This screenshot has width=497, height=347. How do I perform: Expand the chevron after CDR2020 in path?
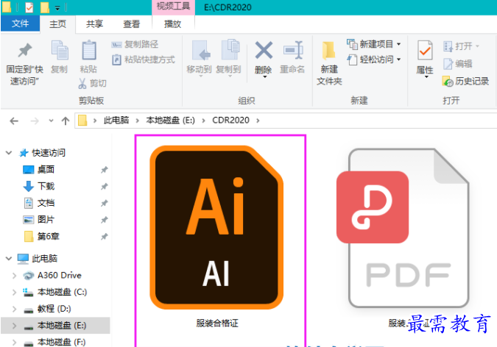pyautogui.click(x=258, y=121)
